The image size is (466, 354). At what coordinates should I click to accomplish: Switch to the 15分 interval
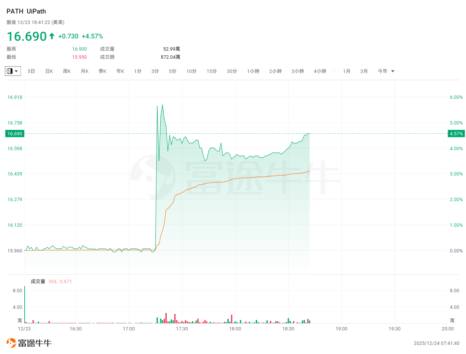[212, 71]
